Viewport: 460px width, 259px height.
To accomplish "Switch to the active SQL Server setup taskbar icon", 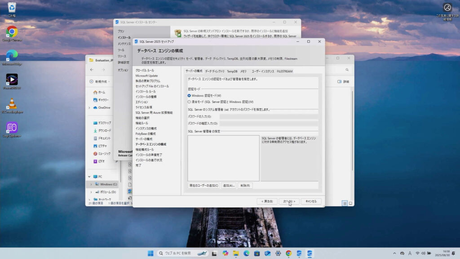I will pos(310,254).
